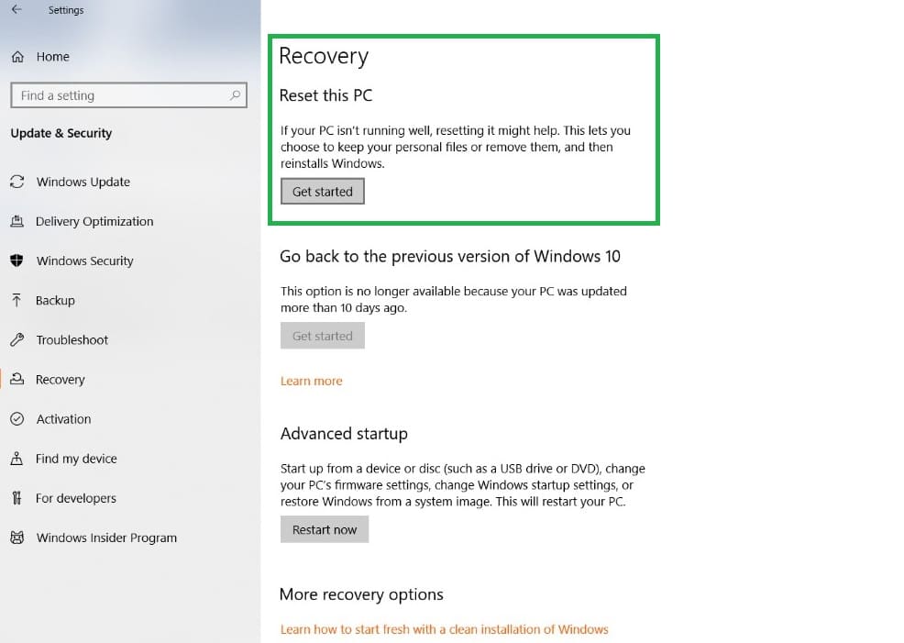Open the Learn more link
The image size is (904, 643).
312,381
